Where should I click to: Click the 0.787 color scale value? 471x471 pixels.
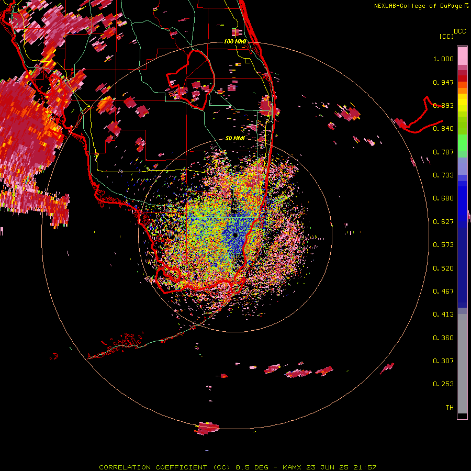click(443, 152)
